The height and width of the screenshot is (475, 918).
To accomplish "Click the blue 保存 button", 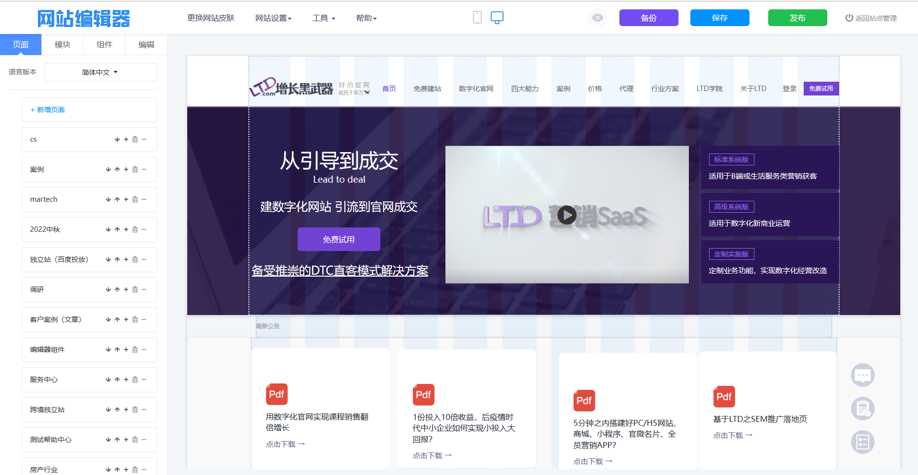I will 719,18.
